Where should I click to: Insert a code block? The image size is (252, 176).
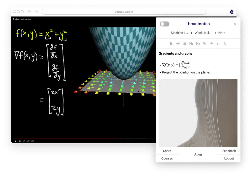point(211,44)
